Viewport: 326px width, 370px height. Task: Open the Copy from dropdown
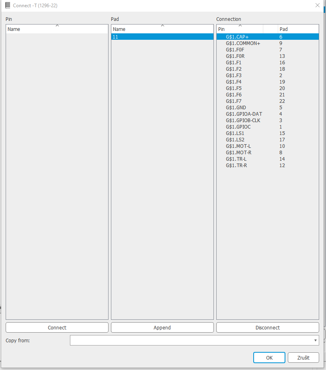point(195,340)
